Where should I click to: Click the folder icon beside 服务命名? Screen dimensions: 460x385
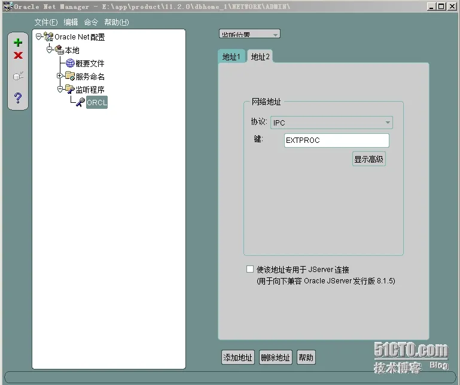coord(70,76)
